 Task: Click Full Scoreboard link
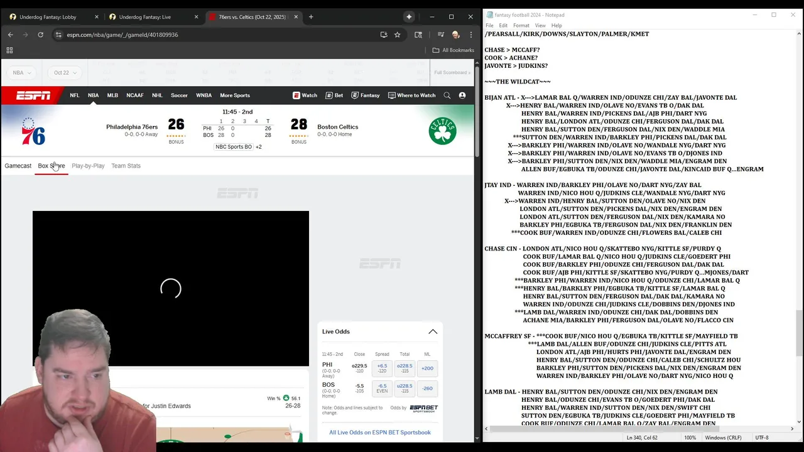451,72
